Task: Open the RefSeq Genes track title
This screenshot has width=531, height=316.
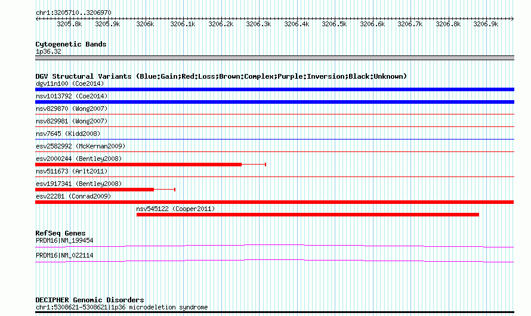Action: tap(60, 233)
